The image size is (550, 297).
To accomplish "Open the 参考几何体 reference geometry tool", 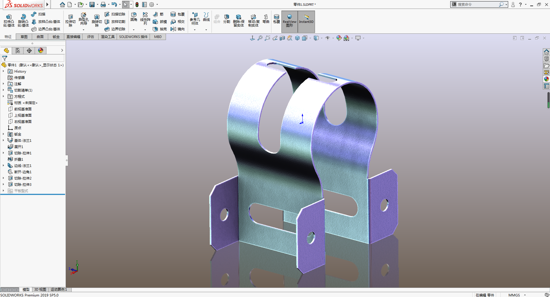I will 195,19.
